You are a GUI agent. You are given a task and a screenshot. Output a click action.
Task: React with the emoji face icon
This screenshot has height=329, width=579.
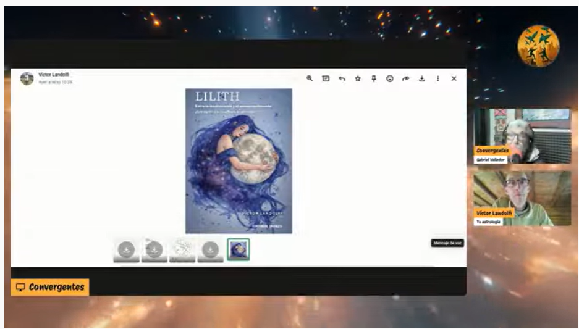tap(389, 78)
